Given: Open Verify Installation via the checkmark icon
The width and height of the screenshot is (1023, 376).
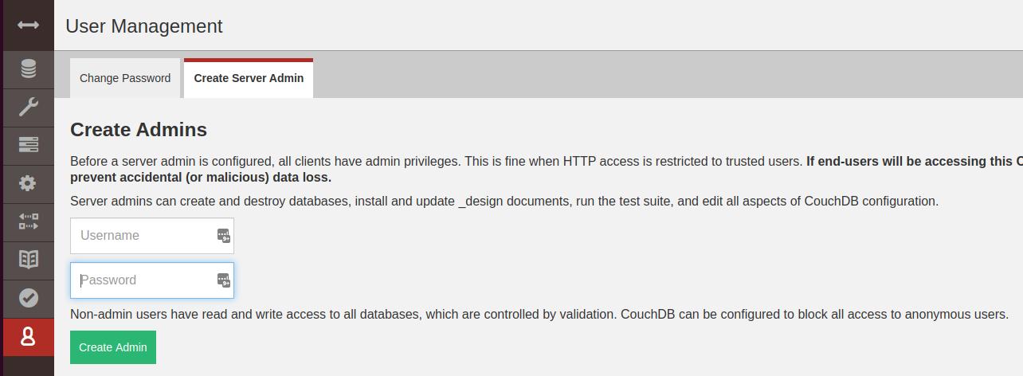Looking at the screenshot, I should (28, 298).
